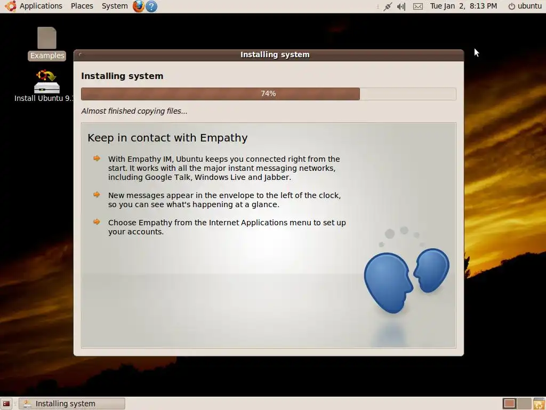Click the volume speaker icon
This screenshot has height=410, width=546.
click(401, 6)
